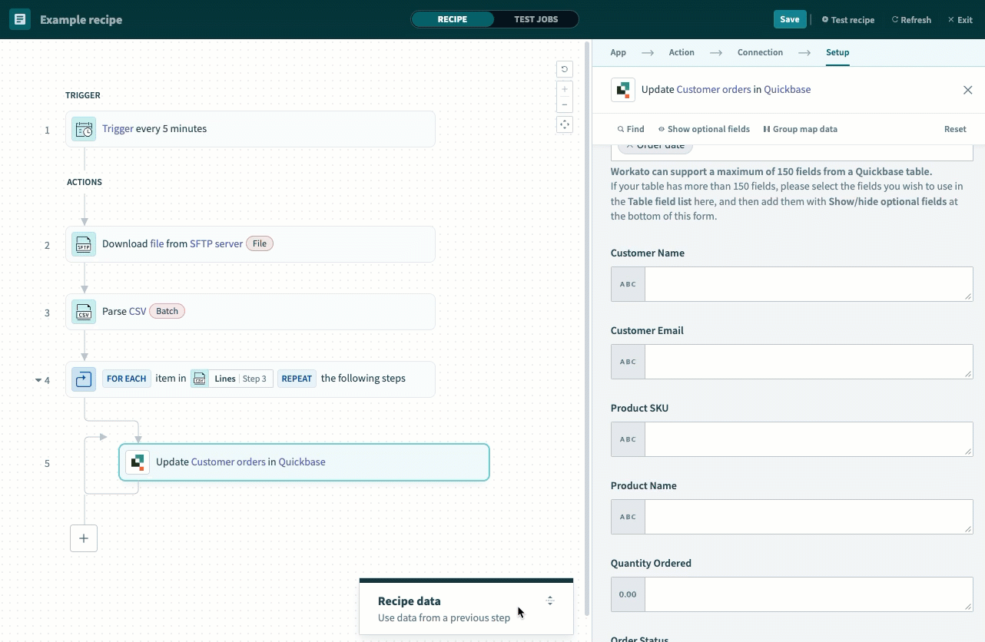Zoom in on the recipe canvas
The image size is (985, 642).
click(x=565, y=89)
